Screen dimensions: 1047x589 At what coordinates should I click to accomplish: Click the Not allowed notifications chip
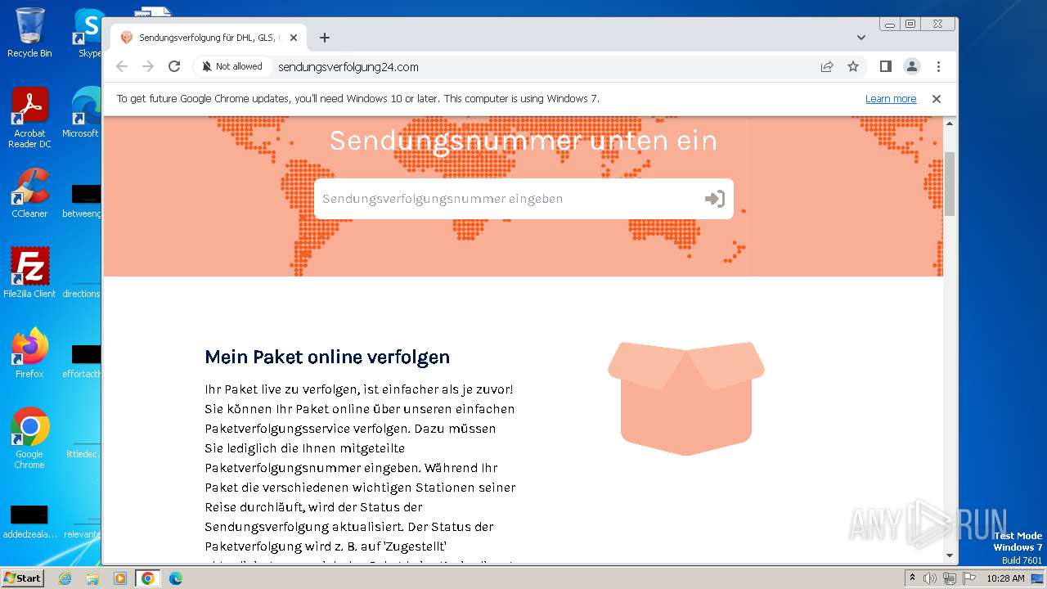pyautogui.click(x=232, y=66)
